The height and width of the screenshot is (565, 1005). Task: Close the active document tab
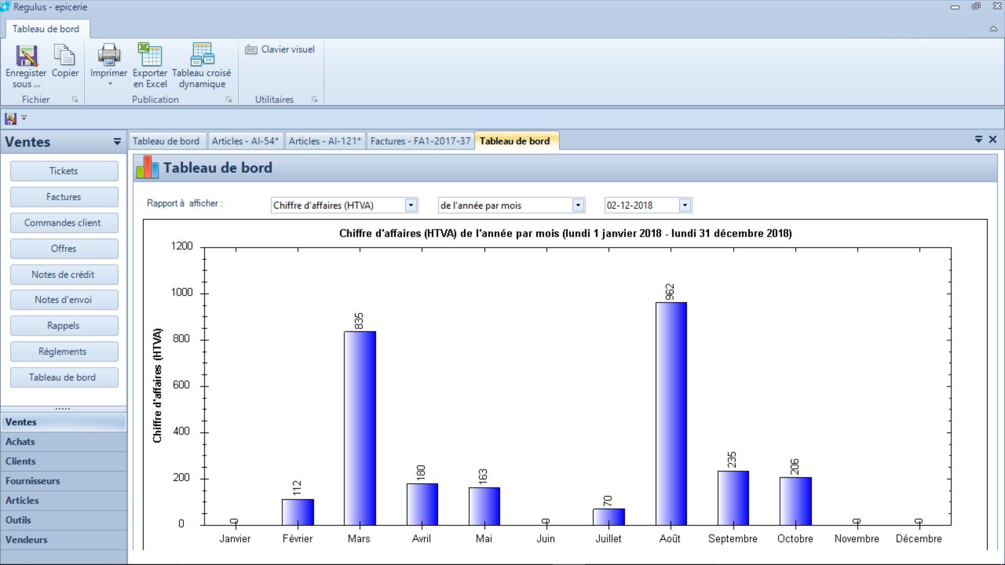click(993, 140)
